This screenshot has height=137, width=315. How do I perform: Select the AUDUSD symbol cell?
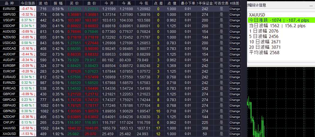click(x=10, y=31)
